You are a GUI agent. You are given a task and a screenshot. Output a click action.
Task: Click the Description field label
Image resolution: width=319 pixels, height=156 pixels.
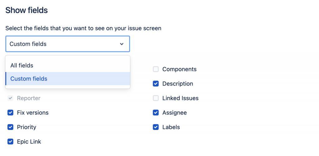point(178,84)
